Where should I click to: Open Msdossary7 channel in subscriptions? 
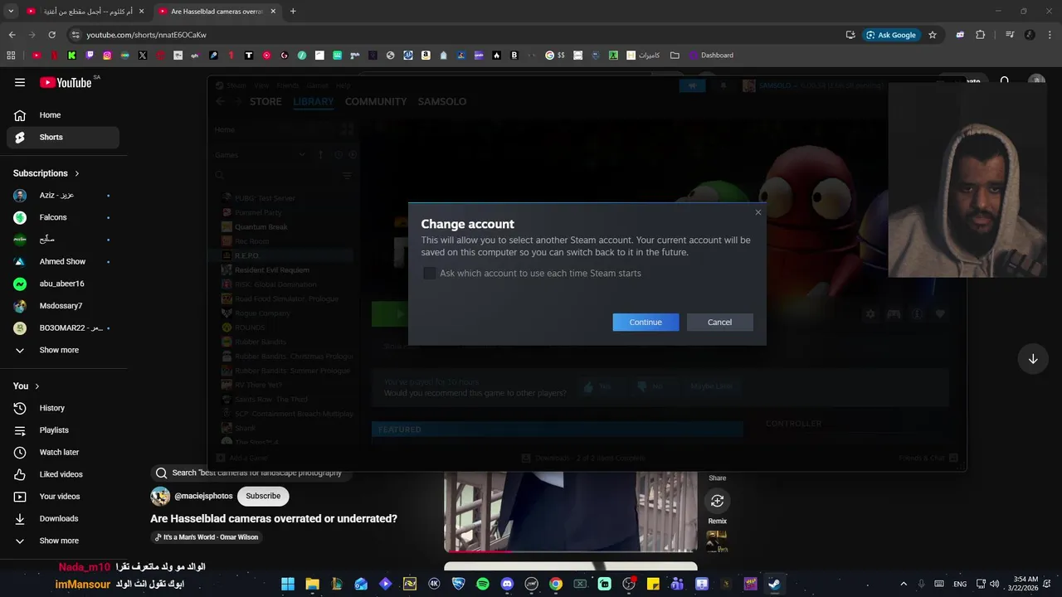click(x=63, y=306)
